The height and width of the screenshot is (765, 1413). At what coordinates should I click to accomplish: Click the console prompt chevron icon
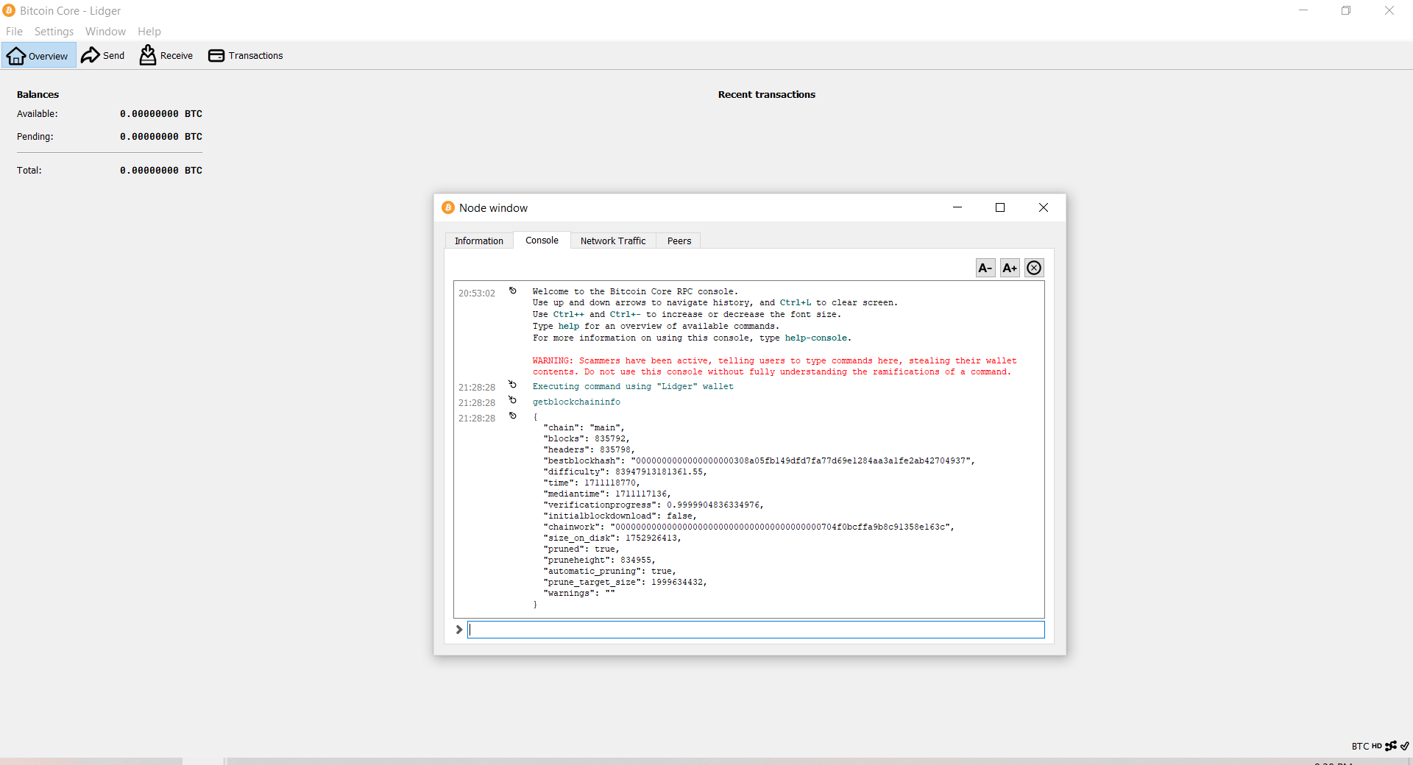pos(459,630)
